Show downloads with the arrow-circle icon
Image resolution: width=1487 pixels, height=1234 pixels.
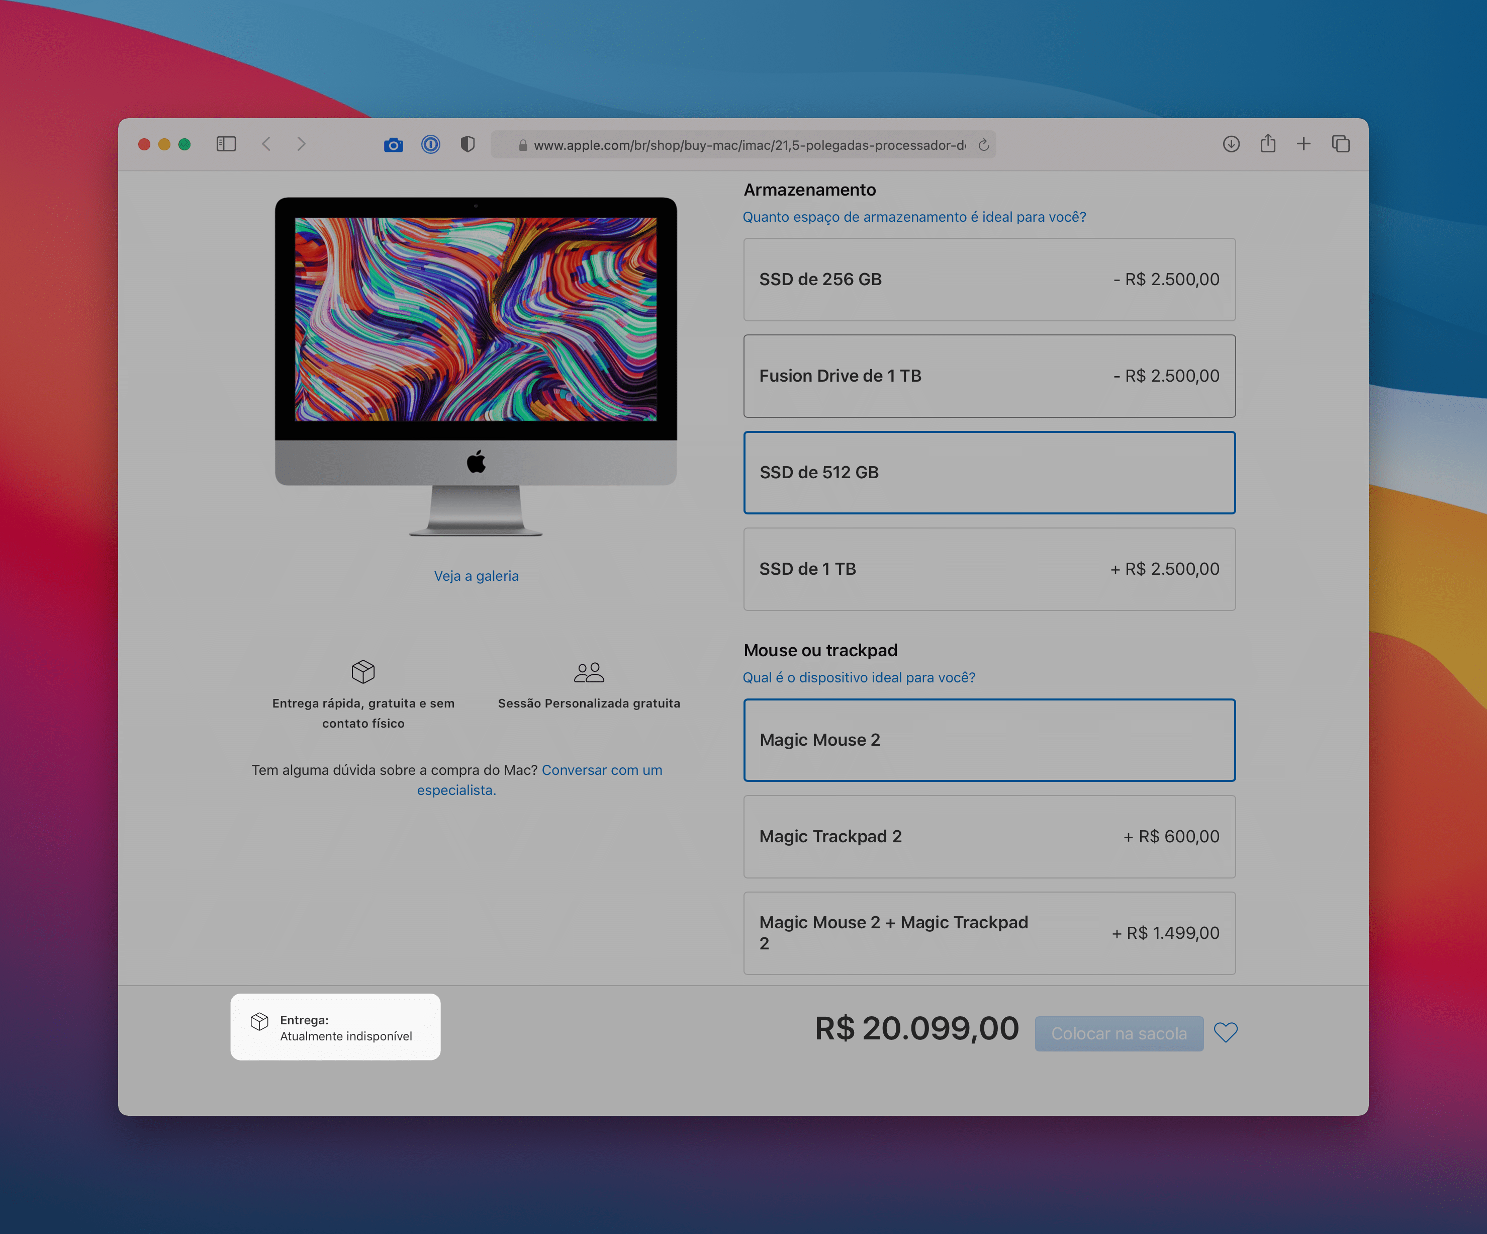point(1232,144)
